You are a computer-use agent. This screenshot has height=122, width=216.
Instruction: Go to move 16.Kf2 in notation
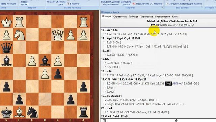click(x=105, y=59)
